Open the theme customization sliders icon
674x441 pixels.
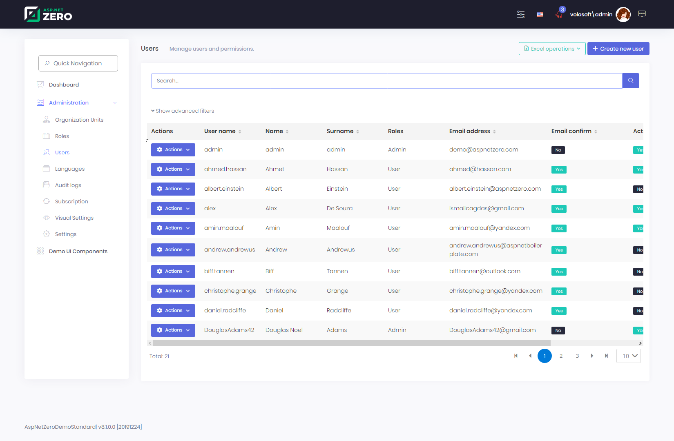tap(521, 14)
